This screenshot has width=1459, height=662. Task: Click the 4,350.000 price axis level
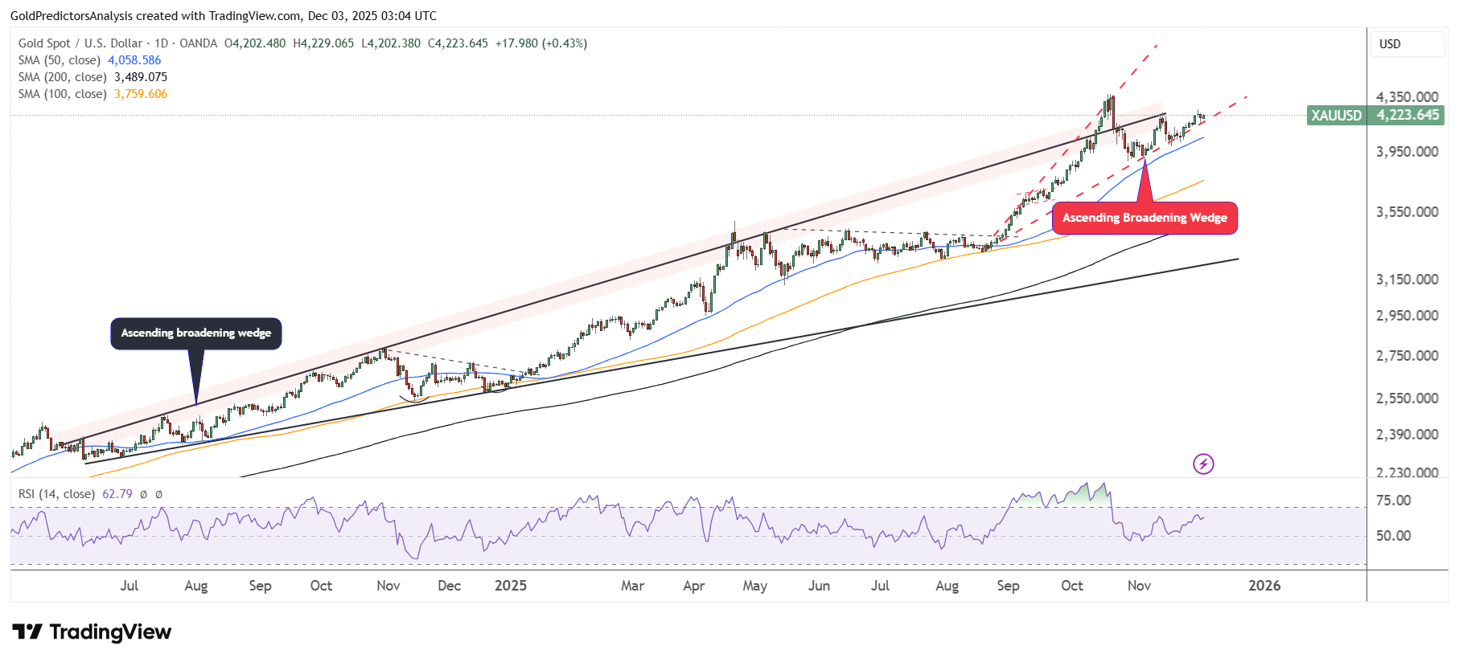[1407, 97]
